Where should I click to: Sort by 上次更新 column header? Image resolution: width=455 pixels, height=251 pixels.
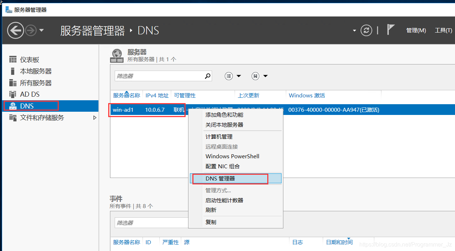(x=248, y=95)
